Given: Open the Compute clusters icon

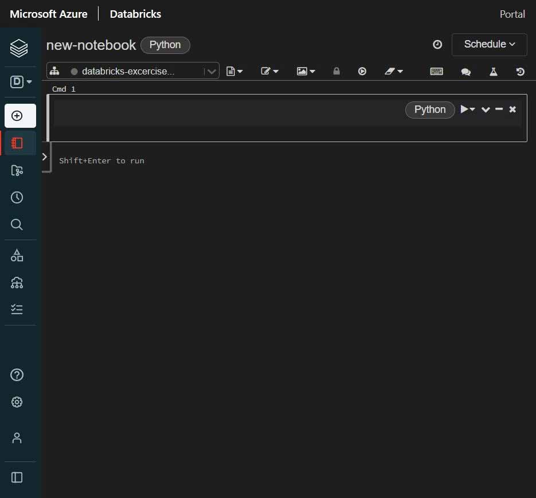Looking at the screenshot, I should tap(17, 283).
